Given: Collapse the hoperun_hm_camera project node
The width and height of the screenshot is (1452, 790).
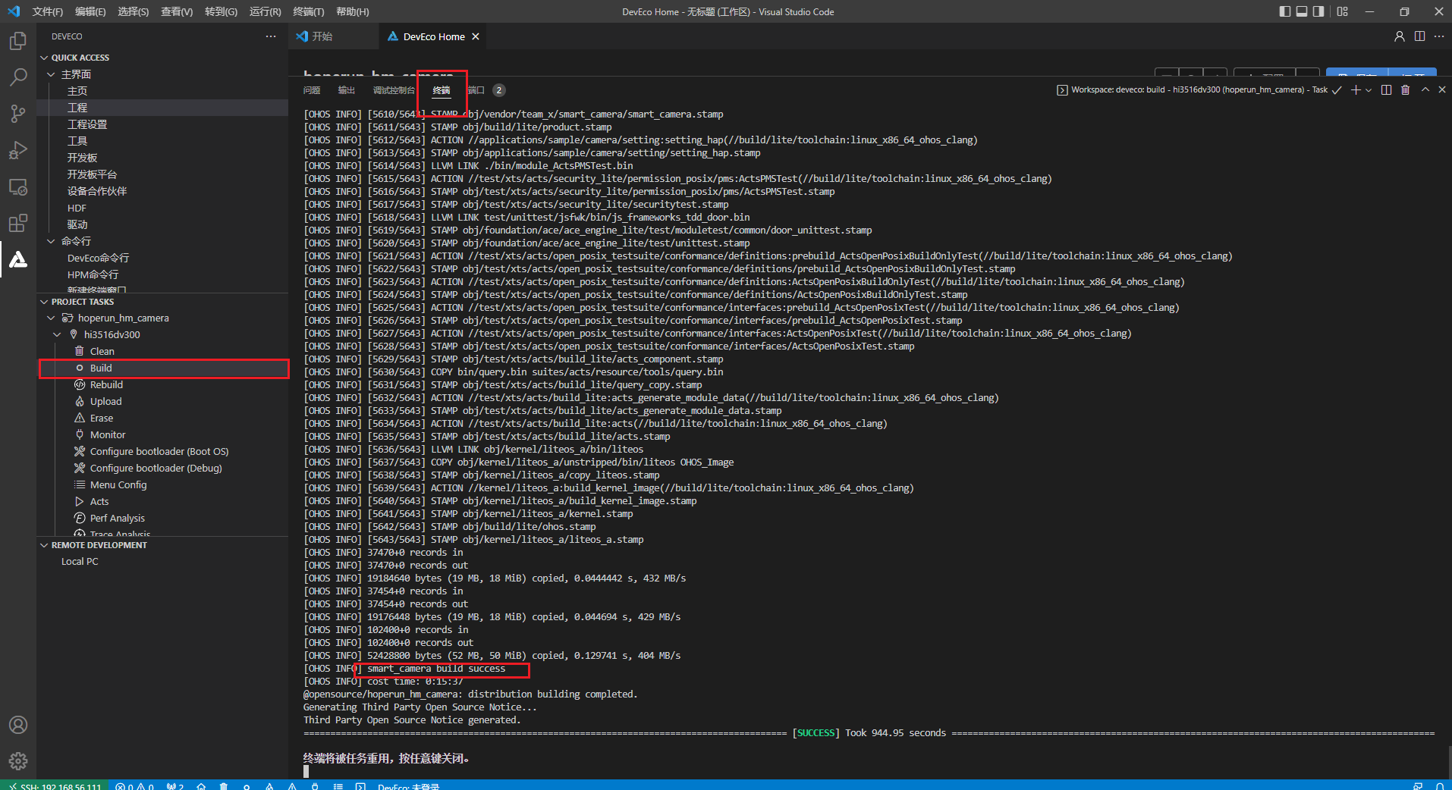Looking at the screenshot, I should pyautogui.click(x=51, y=318).
